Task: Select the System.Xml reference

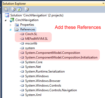Action: [x=33, y=95]
